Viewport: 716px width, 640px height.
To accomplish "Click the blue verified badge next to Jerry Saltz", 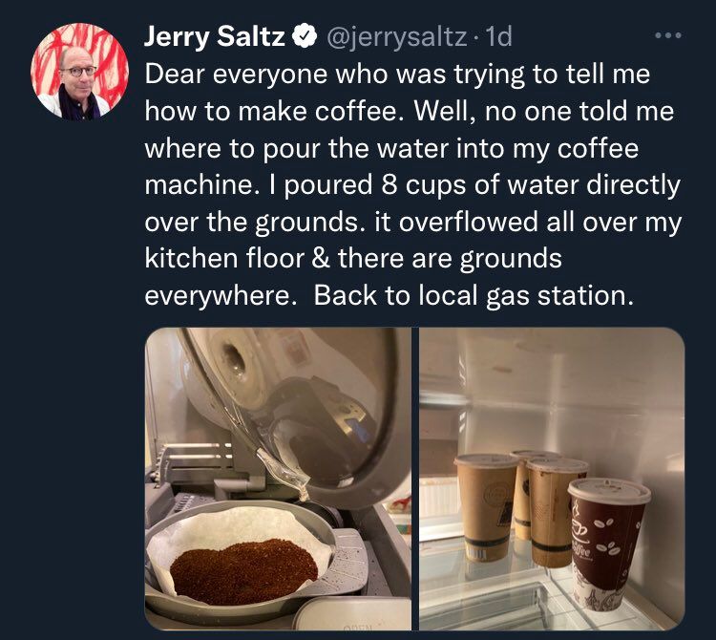I will [305, 36].
